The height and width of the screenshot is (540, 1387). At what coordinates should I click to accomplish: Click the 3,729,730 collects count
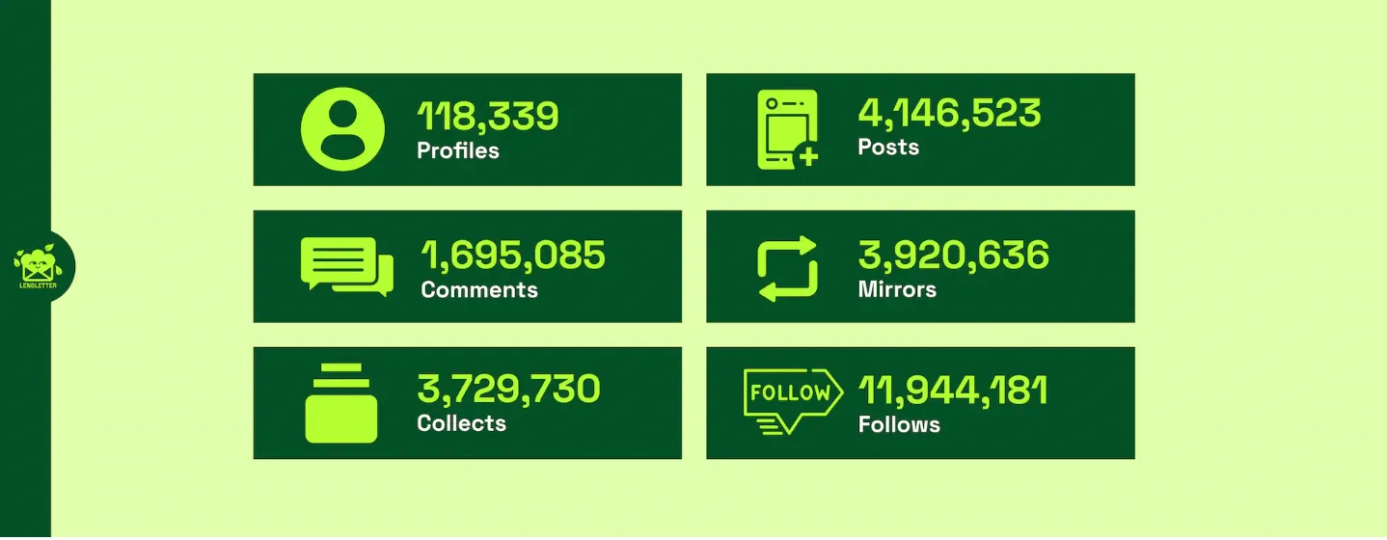click(x=508, y=390)
